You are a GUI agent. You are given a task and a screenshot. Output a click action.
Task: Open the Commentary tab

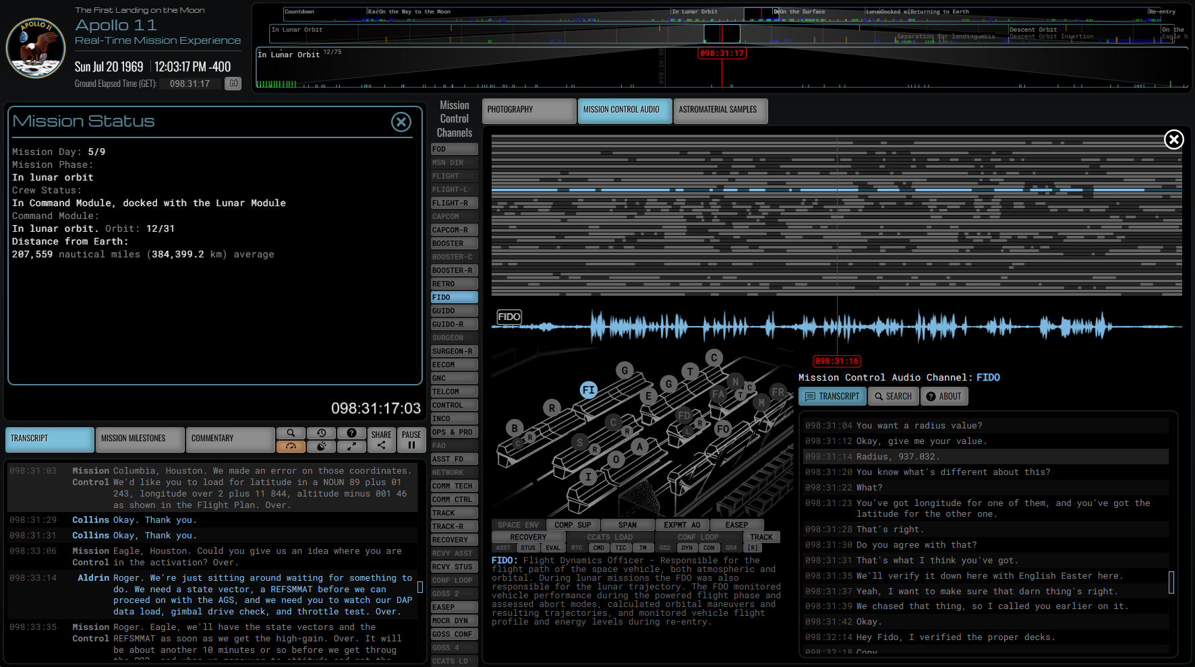(x=231, y=439)
